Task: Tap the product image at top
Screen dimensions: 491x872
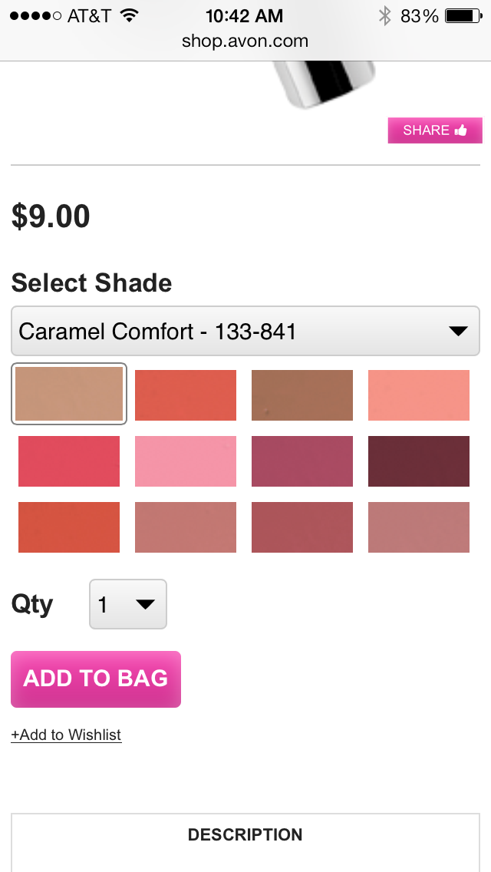Action: click(326, 86)
